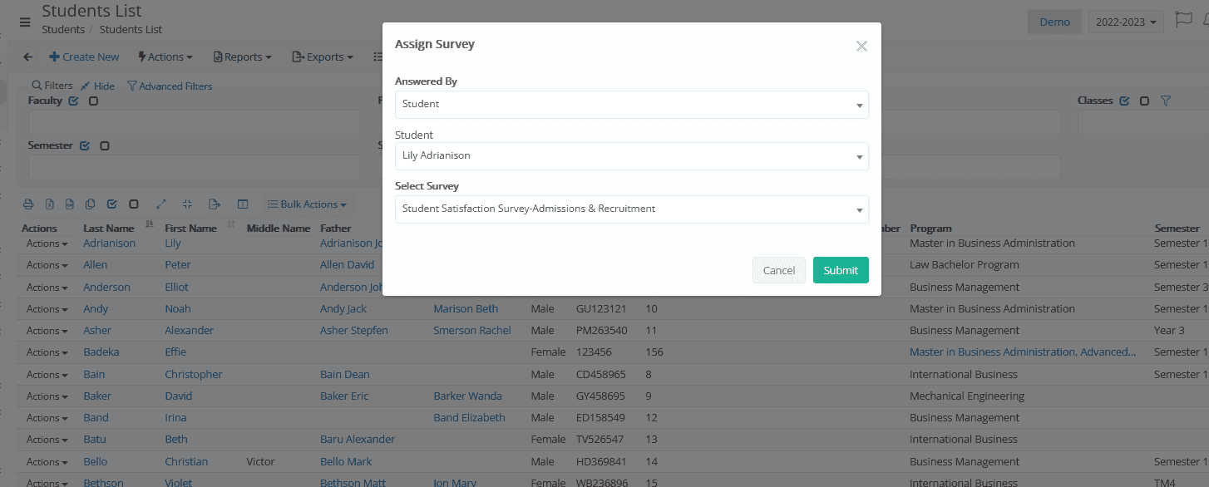This screenshot has width=1209, height=487.
Task: Open the Actions dropdown in Bello row
Action: point(47,462)
